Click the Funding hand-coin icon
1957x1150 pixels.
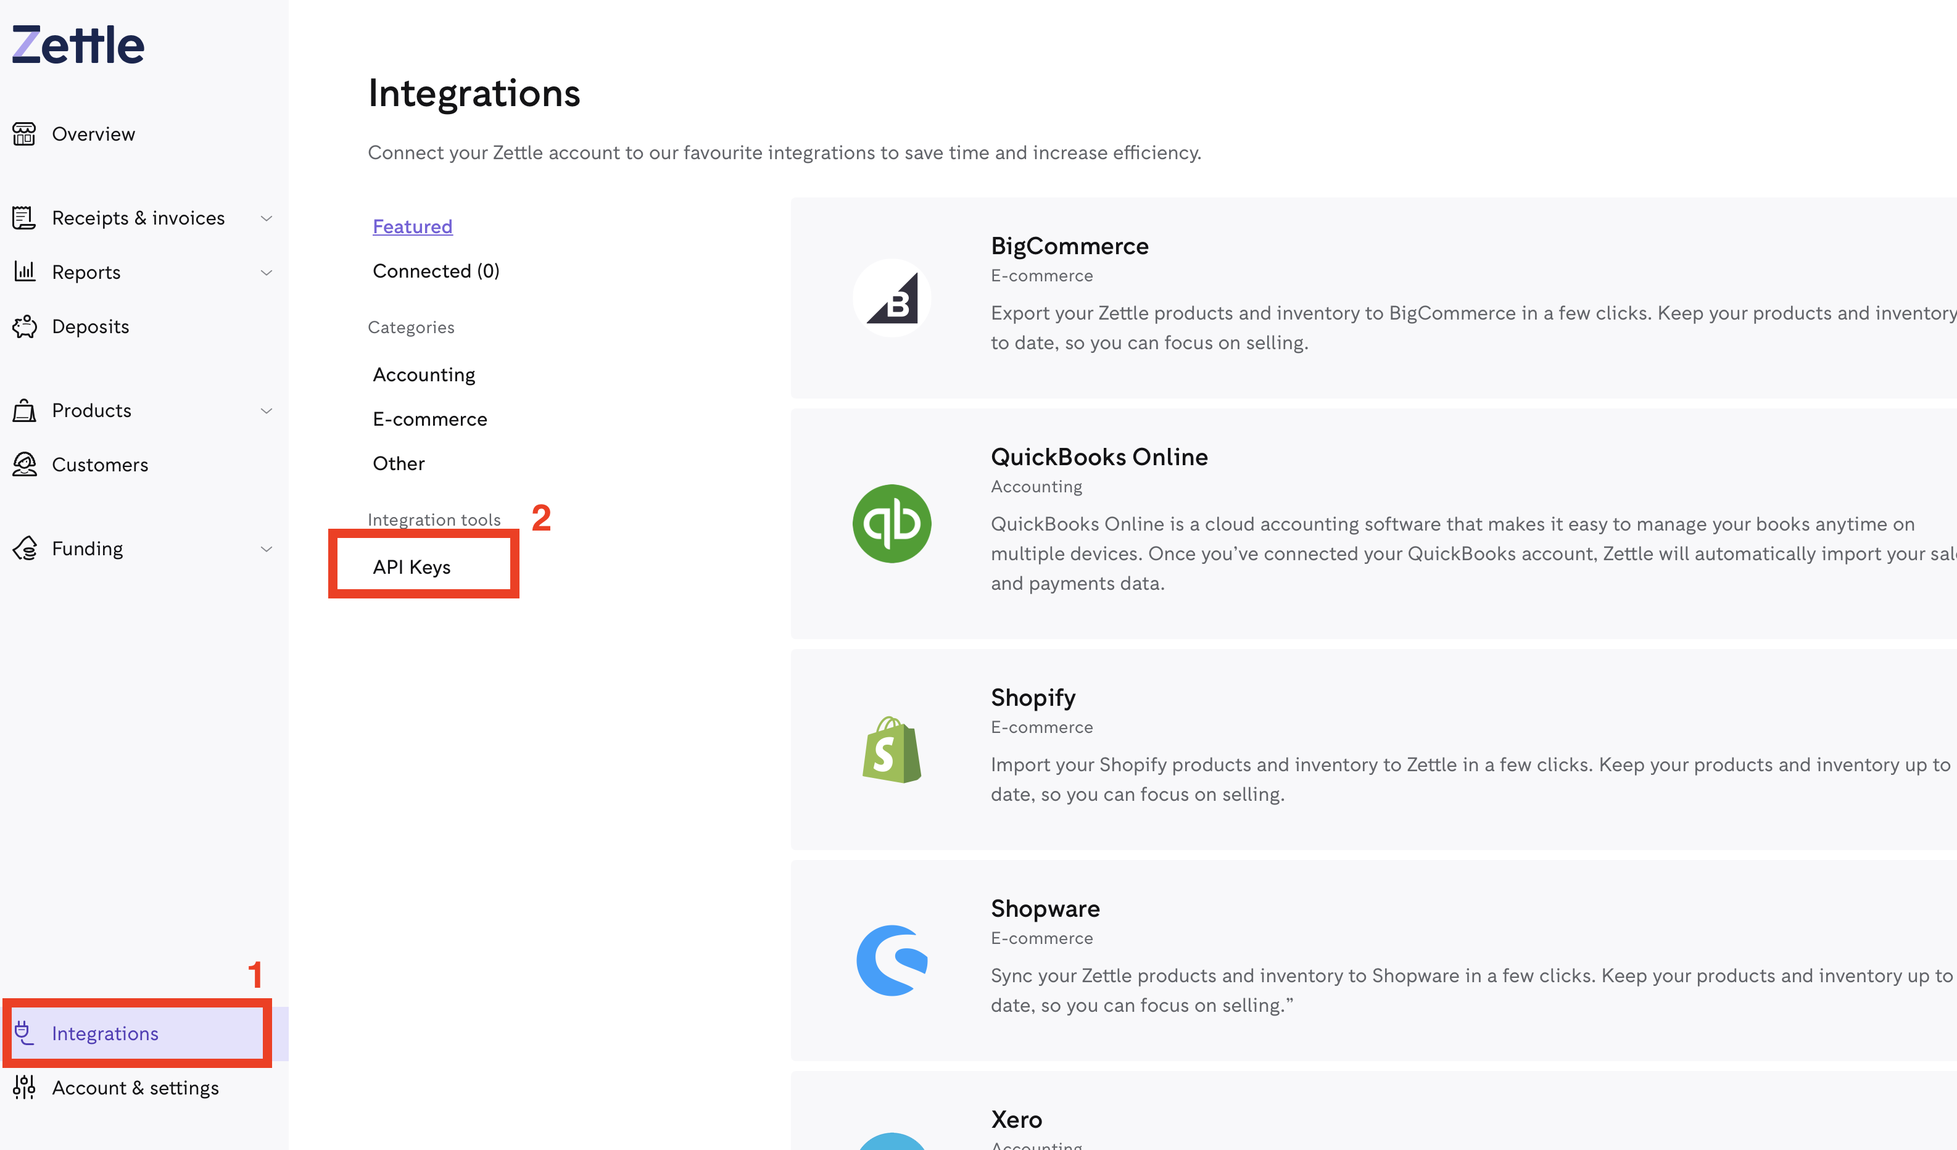[24, 548]
